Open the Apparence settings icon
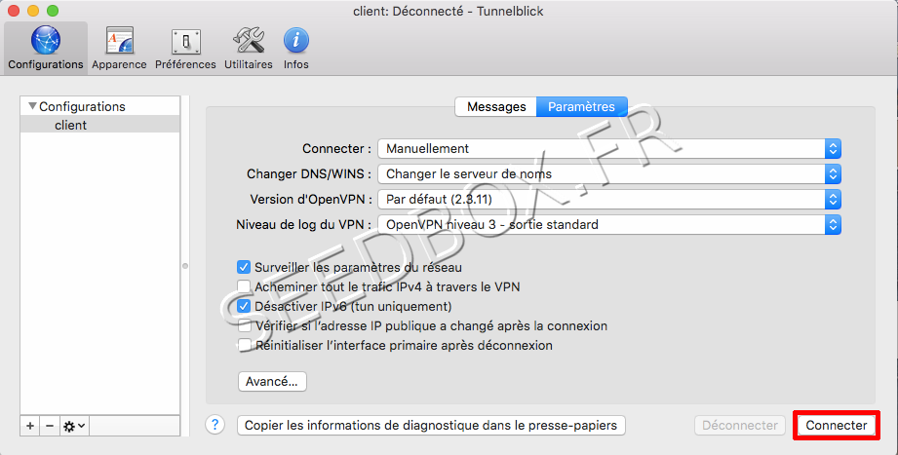 [119, 48]
